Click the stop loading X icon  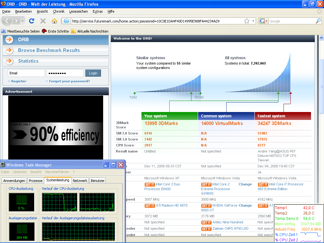(x=43, y=21)
